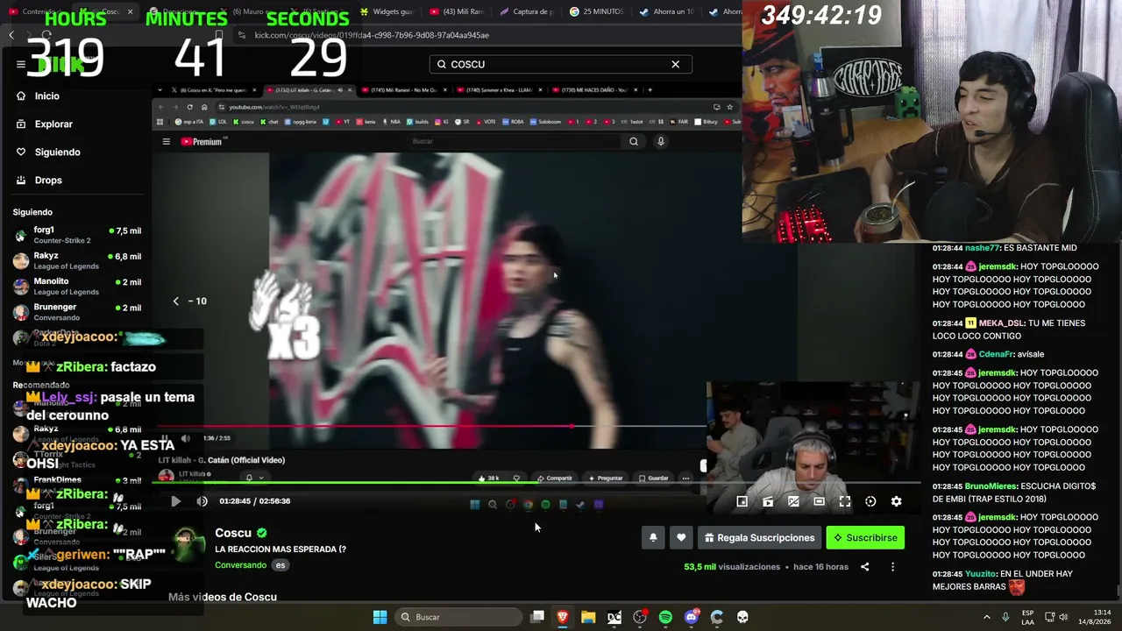Click YouTube Guardar button in stream
1122x631 pixels.
tap(654, 479)
